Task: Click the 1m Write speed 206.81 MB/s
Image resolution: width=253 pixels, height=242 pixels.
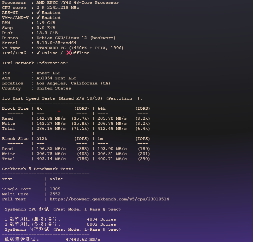Action: click(x=112, y=154)
